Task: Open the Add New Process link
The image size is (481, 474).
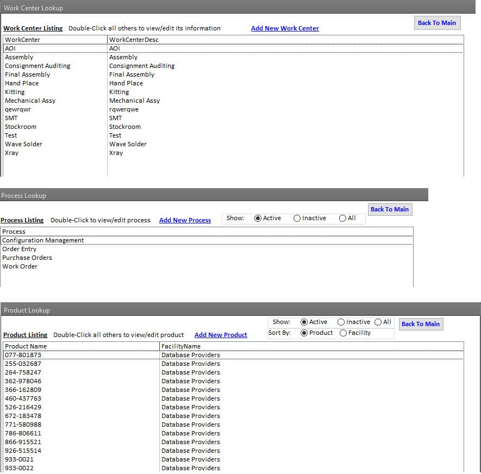Action: (185, 220)
